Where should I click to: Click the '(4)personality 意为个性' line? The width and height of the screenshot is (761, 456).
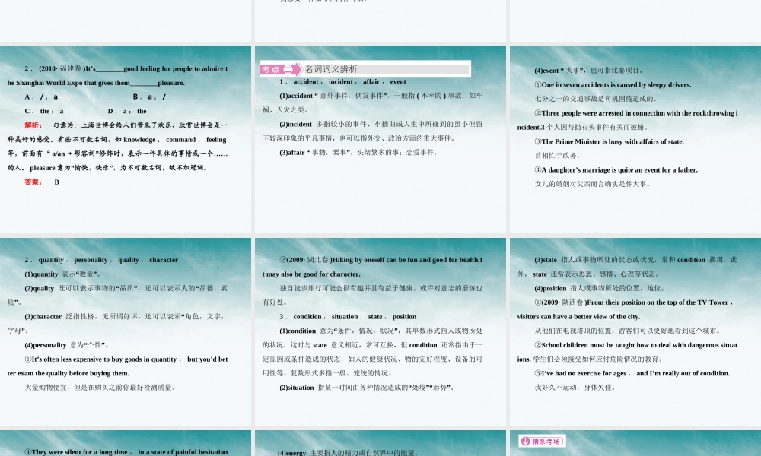[x=67, y=345]
